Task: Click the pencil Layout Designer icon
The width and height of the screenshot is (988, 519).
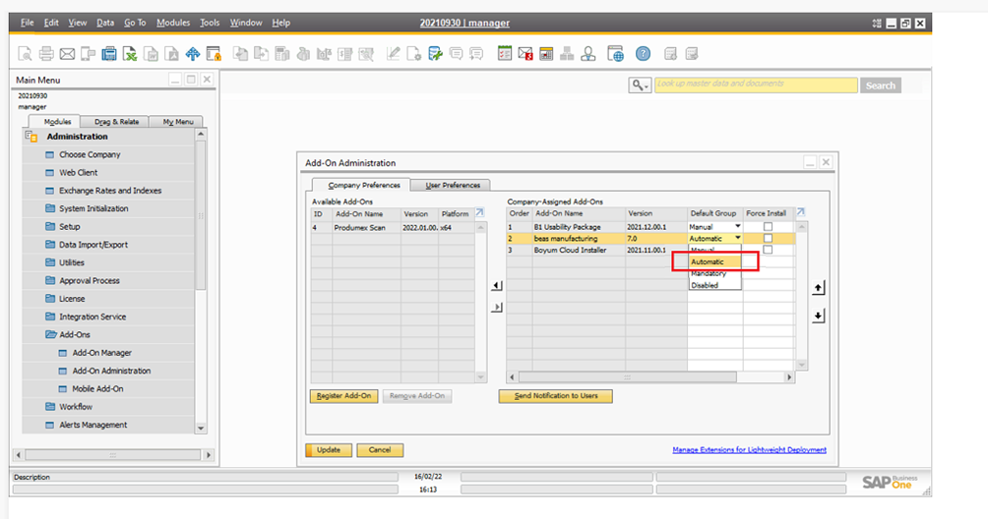Action: click(394, 54)
